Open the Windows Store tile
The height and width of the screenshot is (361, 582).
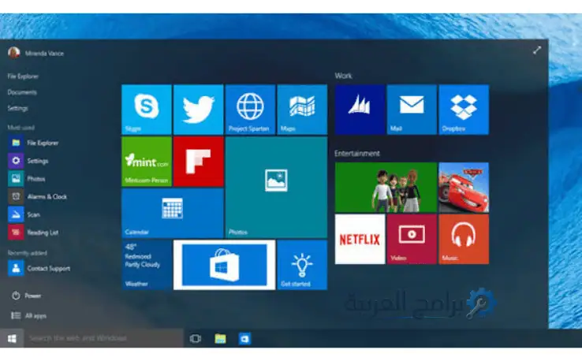pos(224,265)
